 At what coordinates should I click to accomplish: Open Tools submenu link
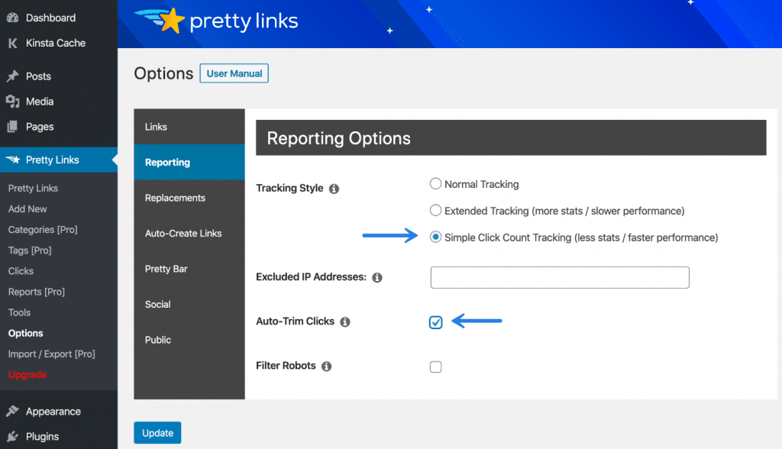pyautogui.click(x=19, y=312)
